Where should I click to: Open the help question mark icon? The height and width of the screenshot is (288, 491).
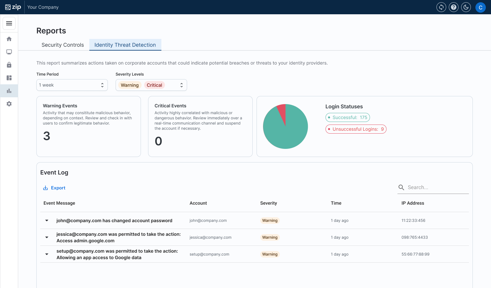pos(454,7)
